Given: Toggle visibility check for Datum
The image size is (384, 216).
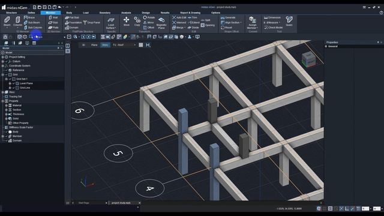Looking at the screenshot, I should (x=7, y=61).
